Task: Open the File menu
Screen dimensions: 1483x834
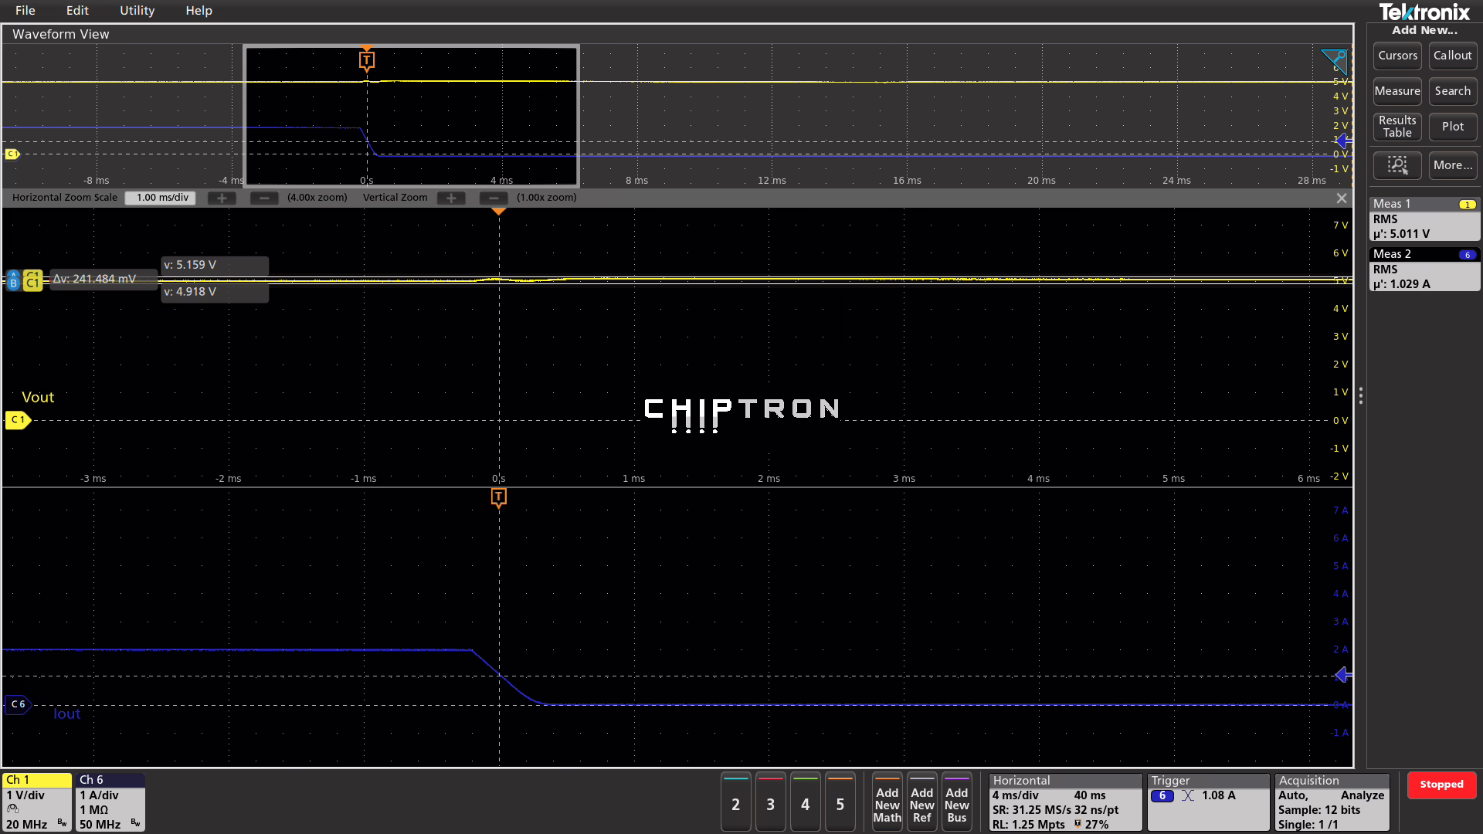Action: click(x=25, y=11)
